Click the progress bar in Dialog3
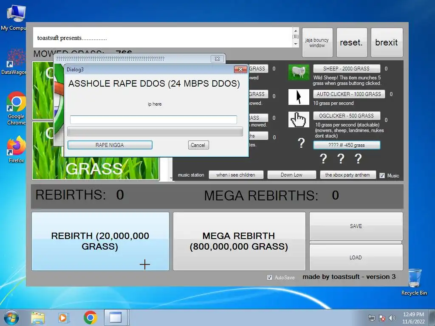Viewport: 435px width, 326px height. pyautogui.click(x=155, y=132)
